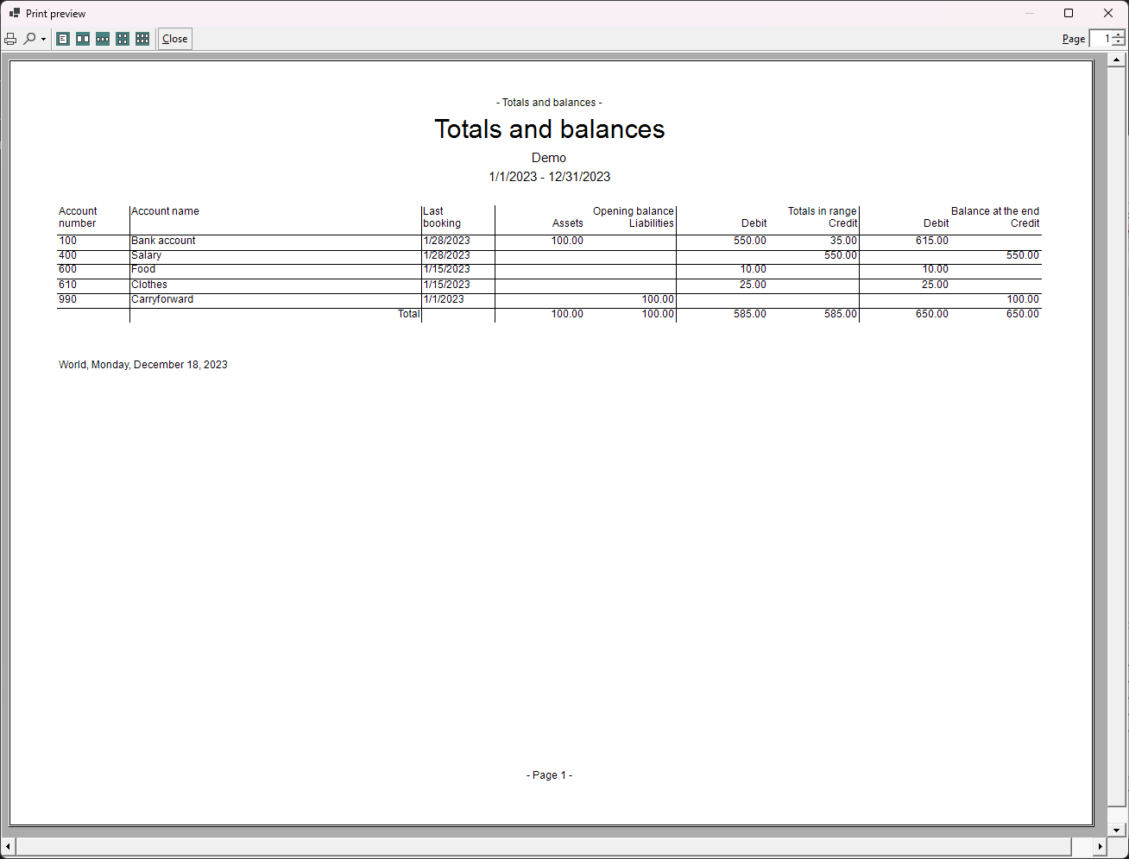Click the 'Bank account' row name
The height and width of the screenshot is (859, 1129).
pos(163,241)
